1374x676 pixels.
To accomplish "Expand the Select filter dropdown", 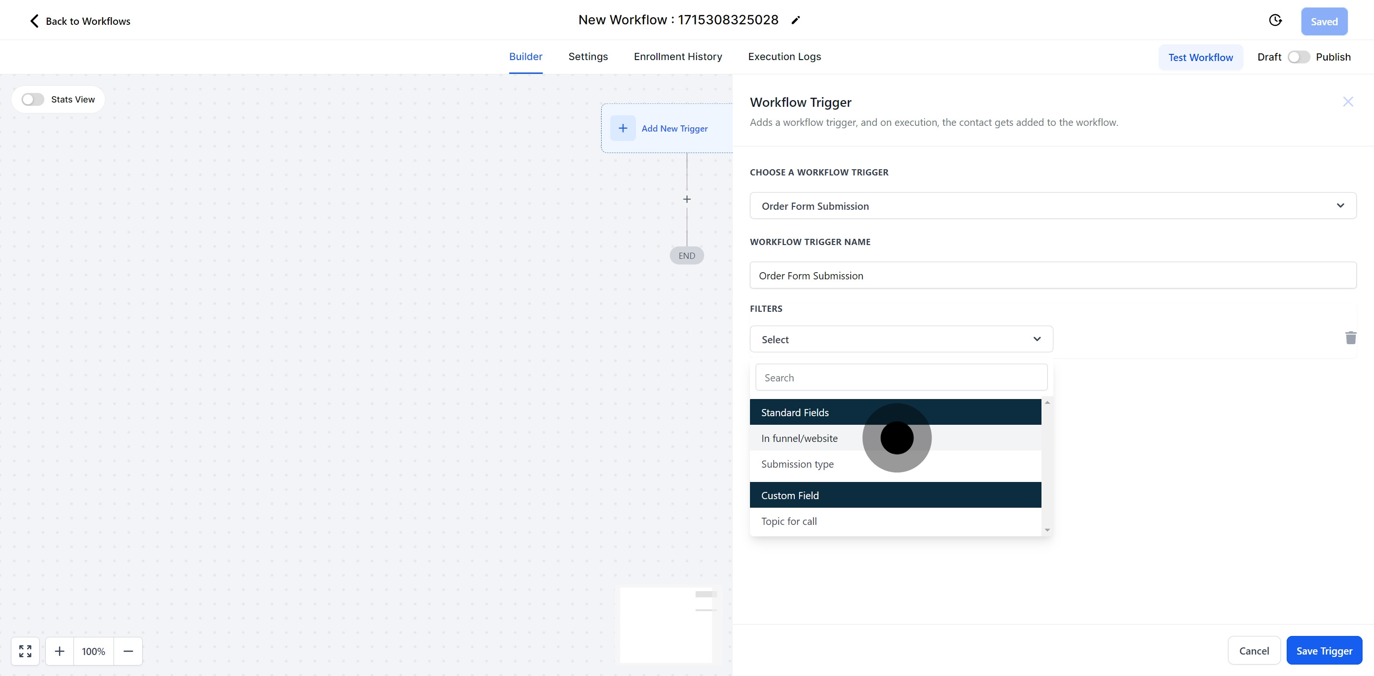I will pos(901,339).
